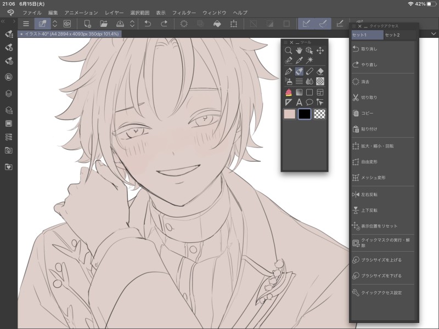Image resolution: width=439 pixels, height=329 pixels.
Task: Select the Blend tool with droplet icon
Action: tap(309, 81)
